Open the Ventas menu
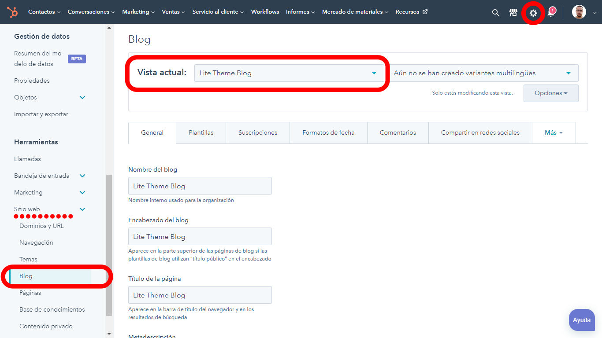602x338 pixels. [x=173, y=12]
